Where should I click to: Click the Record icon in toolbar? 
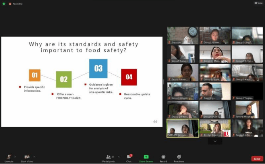tap(163, 157)
